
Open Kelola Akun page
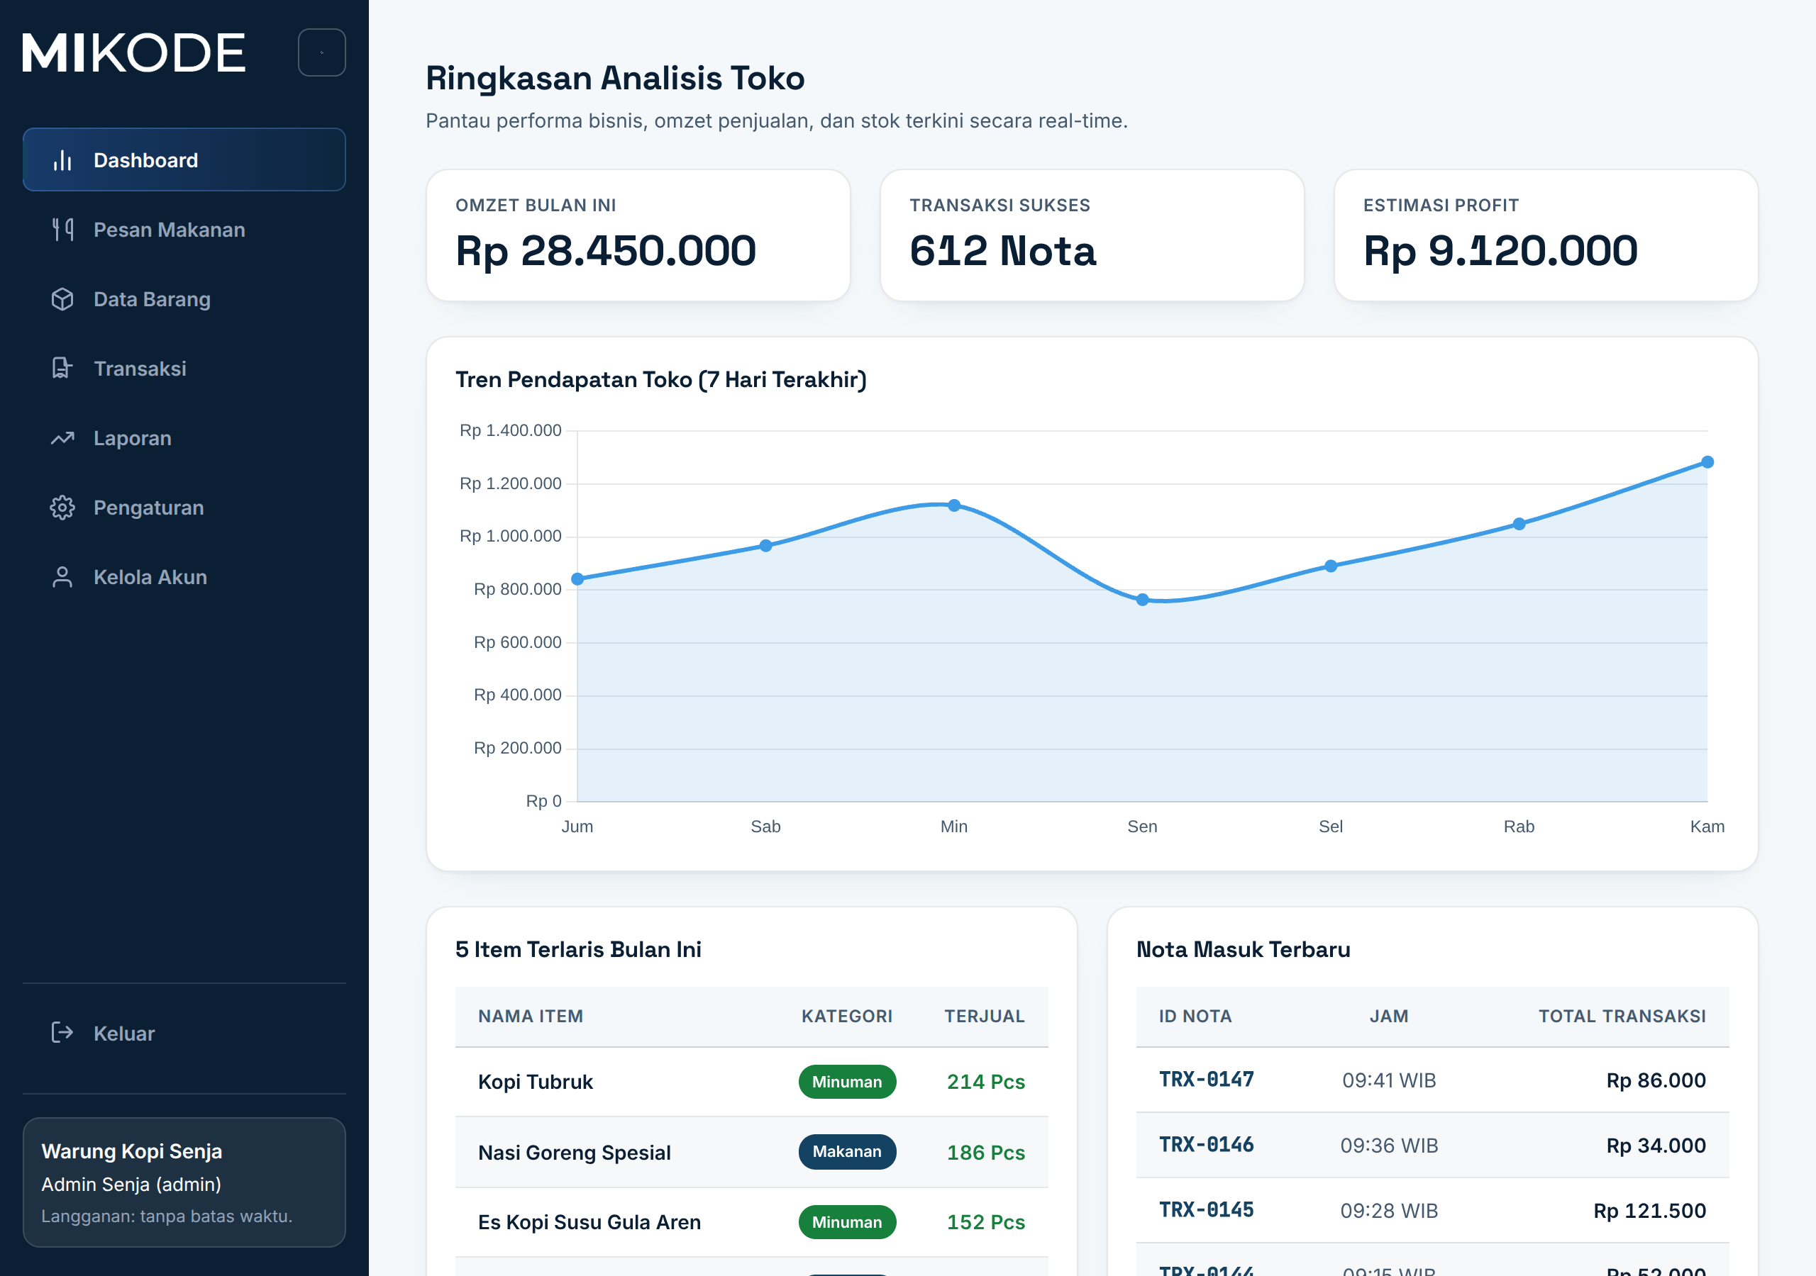tap(184, 577)
